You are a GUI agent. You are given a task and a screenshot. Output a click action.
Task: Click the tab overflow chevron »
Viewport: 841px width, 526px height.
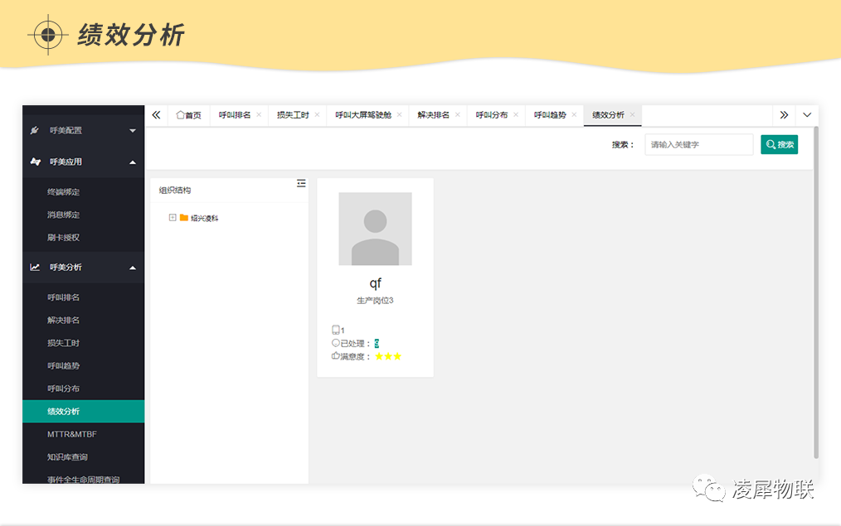783,115
